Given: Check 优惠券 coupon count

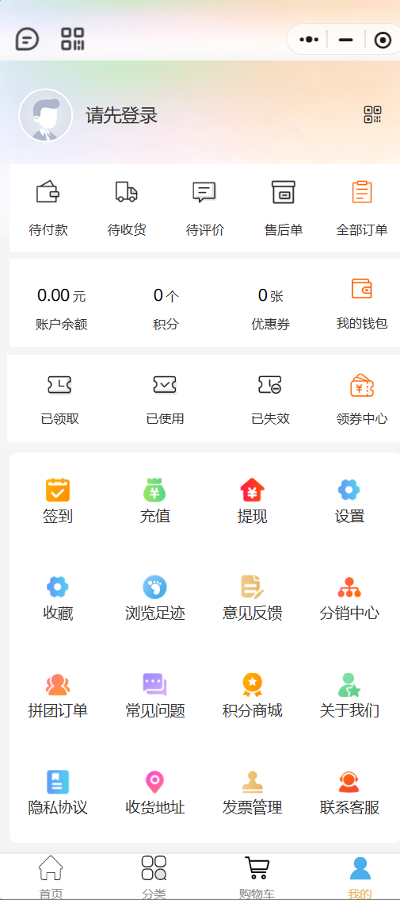Looking at the screenshot, I should point(270,310).
